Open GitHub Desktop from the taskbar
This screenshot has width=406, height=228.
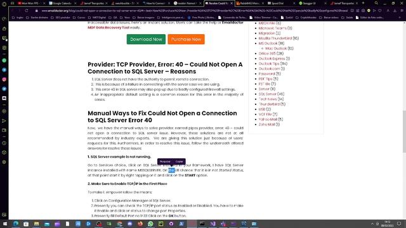coord(171,224)
